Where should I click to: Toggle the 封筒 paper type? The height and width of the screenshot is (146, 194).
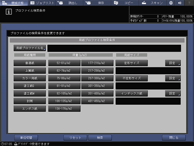click(30, 101)
